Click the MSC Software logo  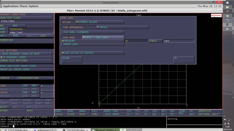click(216, 15)
